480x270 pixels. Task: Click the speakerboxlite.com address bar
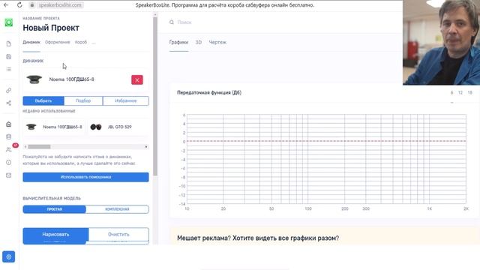(60, 5)
